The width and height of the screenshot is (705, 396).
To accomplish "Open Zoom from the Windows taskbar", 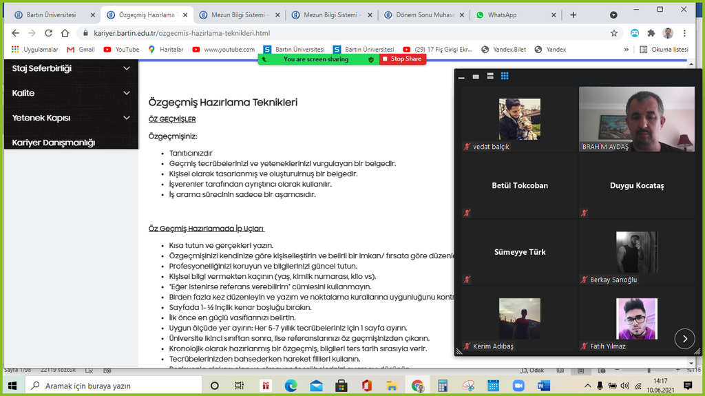I will click(x=518, y=385).
